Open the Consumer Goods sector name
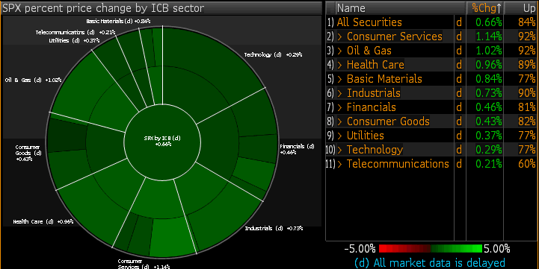Image resolution: width=539 pixels, height=269 pixels. pos(388,121)
